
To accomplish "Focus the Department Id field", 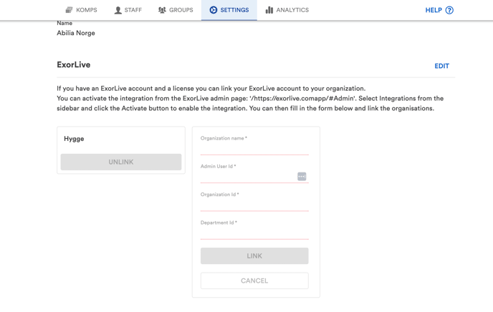I will [x=254, y=233].
